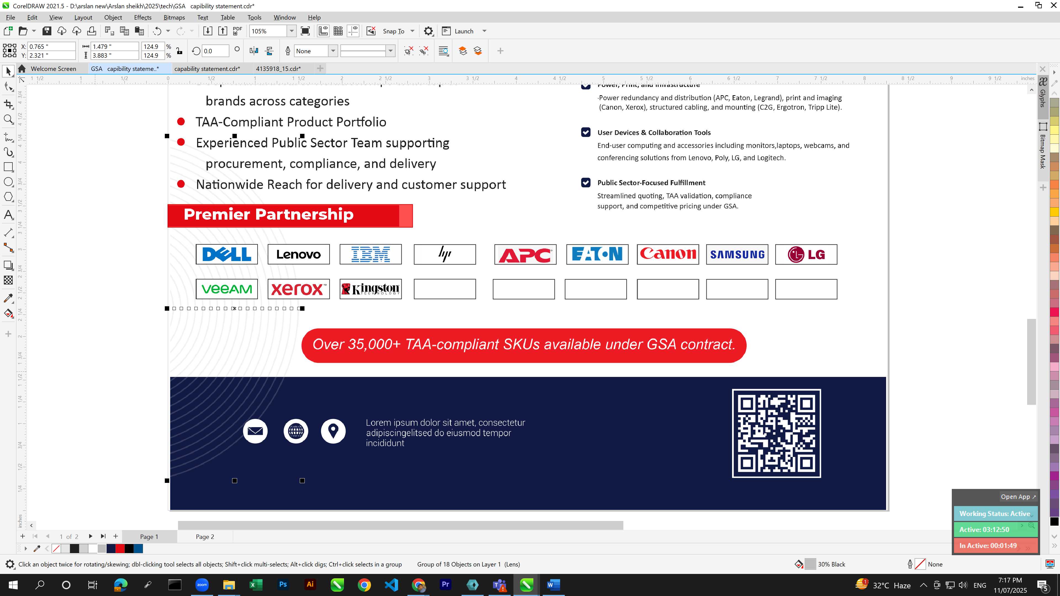Screen dimensions: 1060x596
Task: Select the Interactive Fill tool
Action: point(8,313)
